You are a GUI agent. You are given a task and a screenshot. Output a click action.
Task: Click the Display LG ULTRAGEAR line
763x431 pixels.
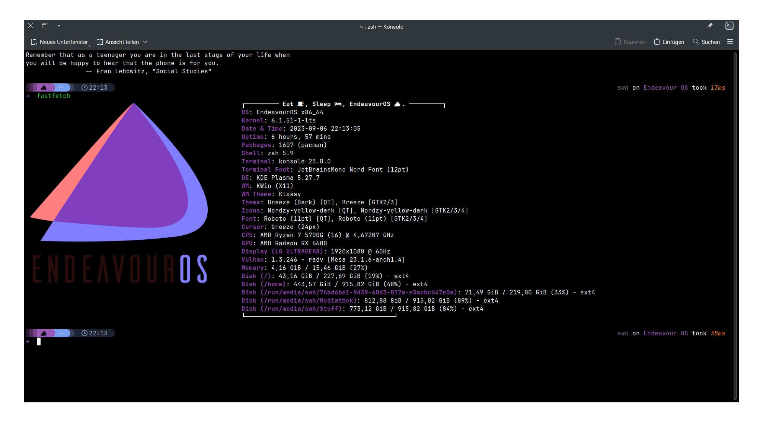[x=316, y=252]
